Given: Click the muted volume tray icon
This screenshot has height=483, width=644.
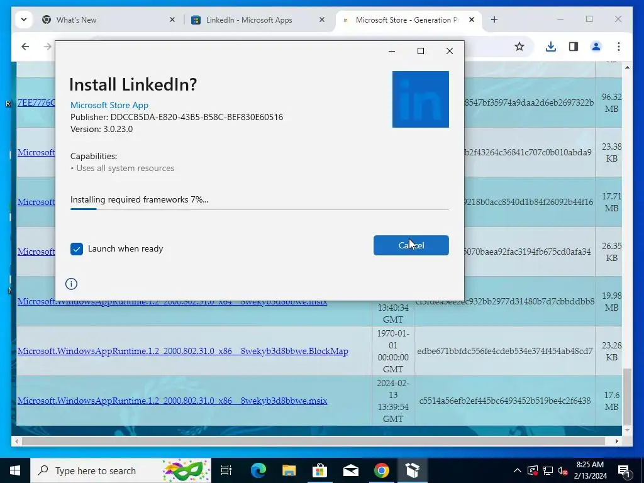Looking at the screenshot, I should [x=562, y=470].
